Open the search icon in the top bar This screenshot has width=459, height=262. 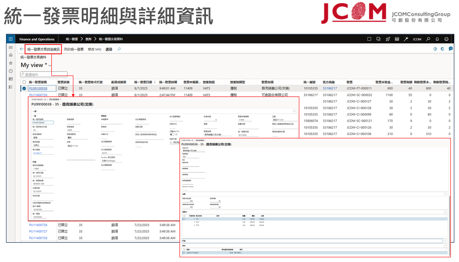tap(429, 39)
